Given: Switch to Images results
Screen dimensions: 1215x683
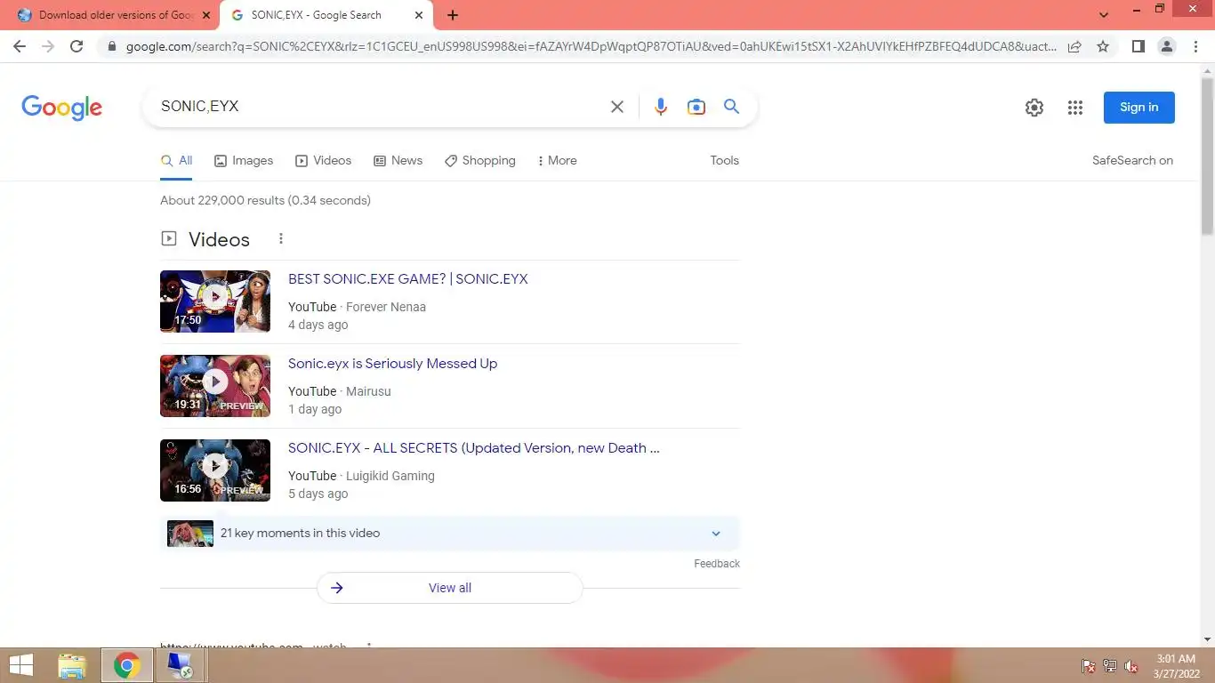Looking at the screenshot, I should pyautogui.click(x=244, y=161).
